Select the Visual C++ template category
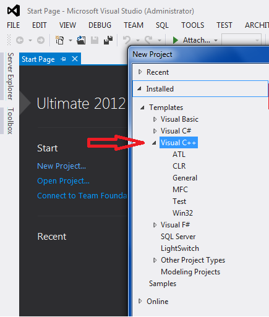Viewport: 269px width, 317px height. pos(179,143)
